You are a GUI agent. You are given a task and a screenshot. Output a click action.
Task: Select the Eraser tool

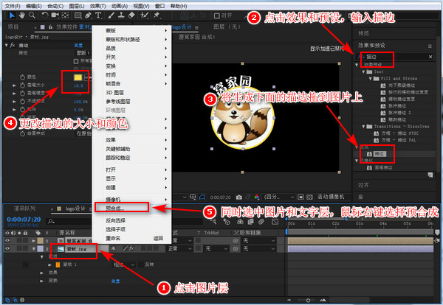tap(131, 15)
